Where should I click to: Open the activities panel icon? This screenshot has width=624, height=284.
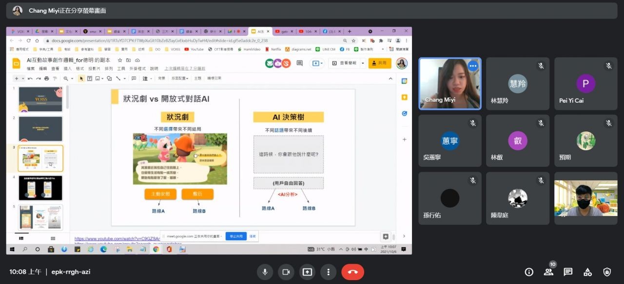(587, 272)
